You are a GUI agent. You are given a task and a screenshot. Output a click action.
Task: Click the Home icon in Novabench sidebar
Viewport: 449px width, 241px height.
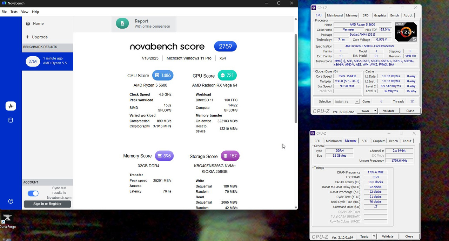pos(28,23)
